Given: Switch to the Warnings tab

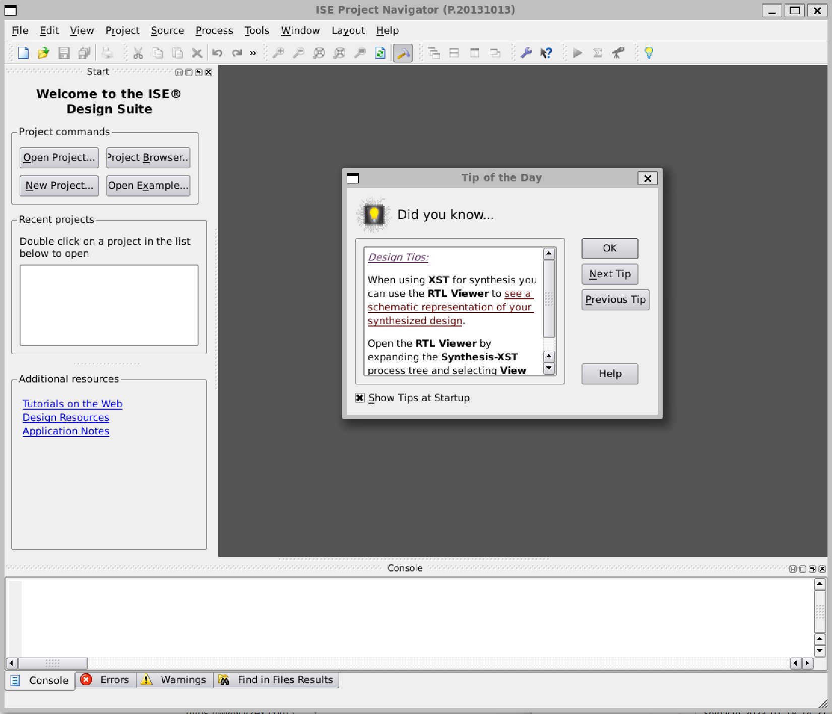Looking at the screenshot, I should coord(174,680).
